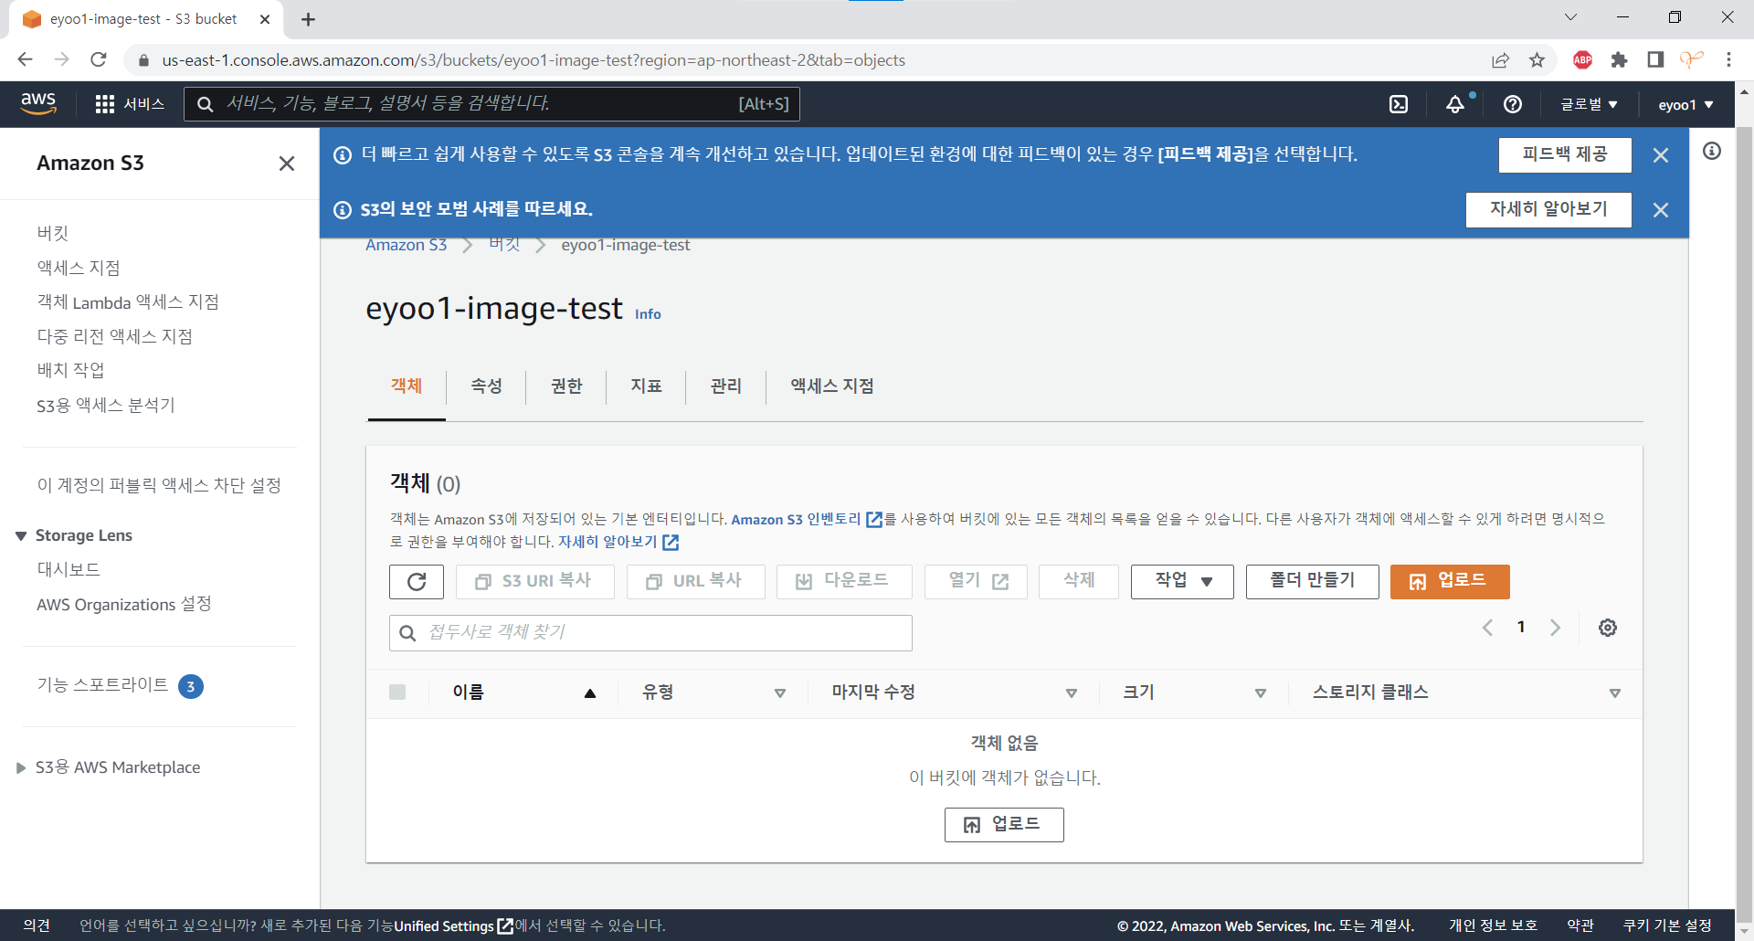Bookmark this page with the star icon
The image size is (1754, 941).
(1537, 60)
